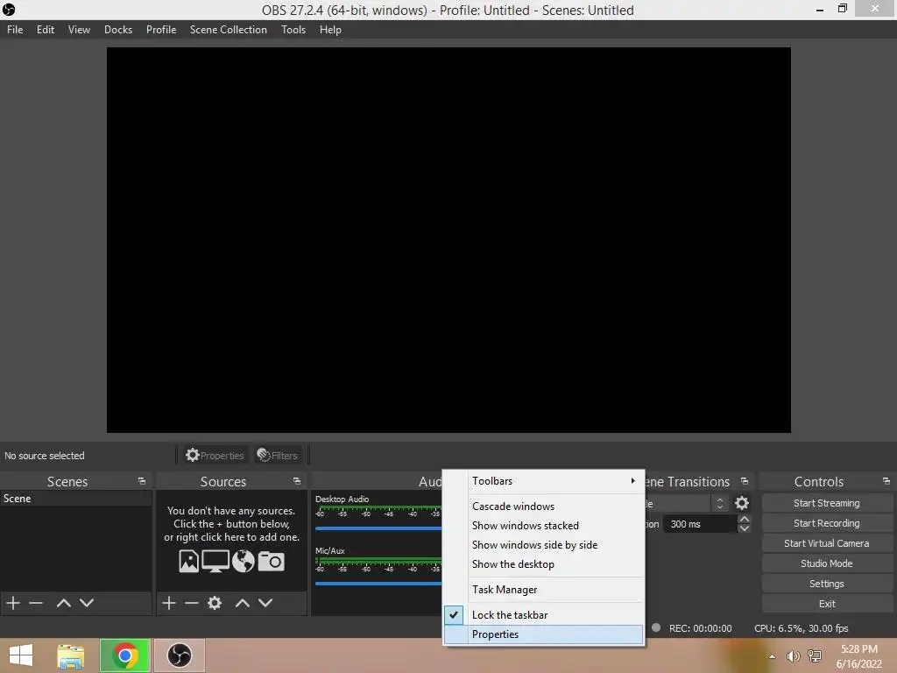Decrease transition duration with down arrow
This screenshot has height=673, width=897.
[744, 528]
